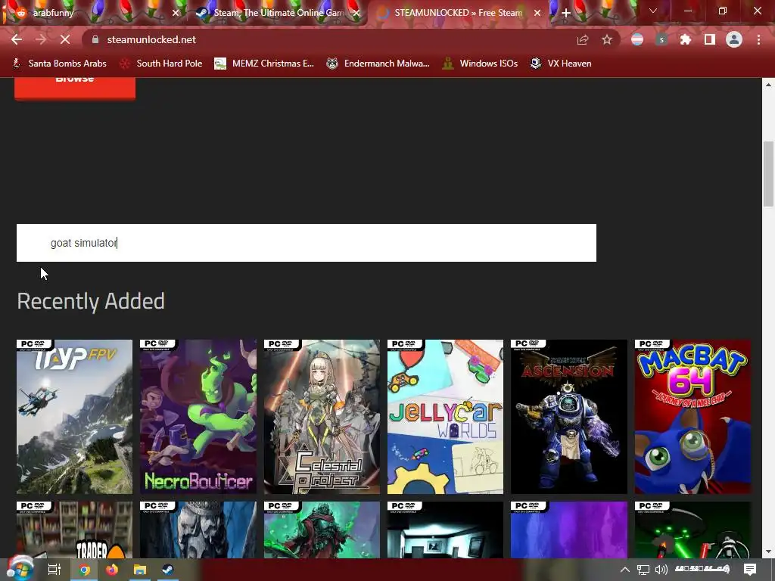Open the volume speaker tray icon
Screen dimensions: 775x581
click(x=661, y=570)
